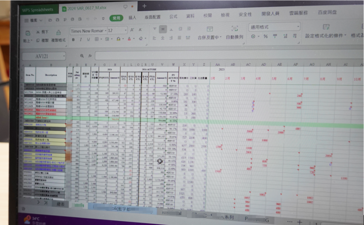Switch to the 插入 ribbon tab

[x=133, y=17]
